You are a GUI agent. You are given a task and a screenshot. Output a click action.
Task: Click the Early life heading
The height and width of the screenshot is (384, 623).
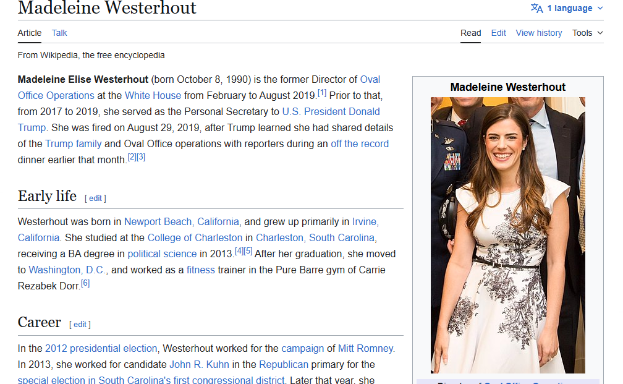47,196
